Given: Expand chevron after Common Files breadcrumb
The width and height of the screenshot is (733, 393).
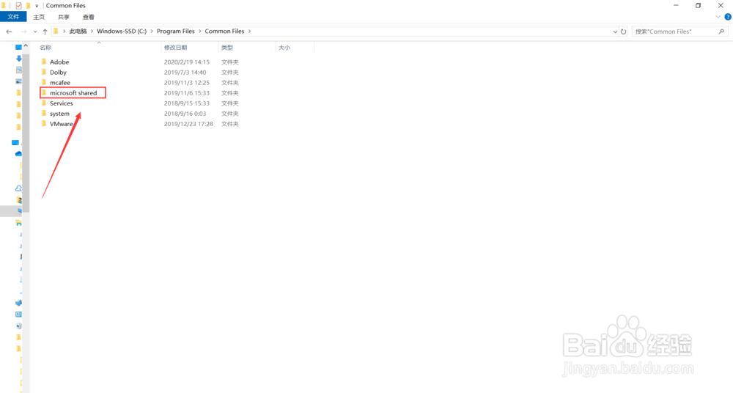Looking at the screenshot, I should tap(250, 32).
